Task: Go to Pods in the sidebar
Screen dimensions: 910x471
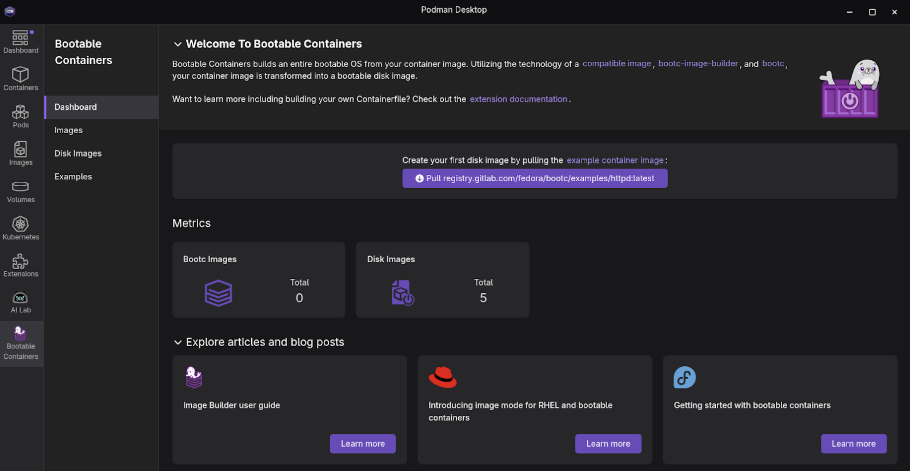Action: [x=20, y=116]
